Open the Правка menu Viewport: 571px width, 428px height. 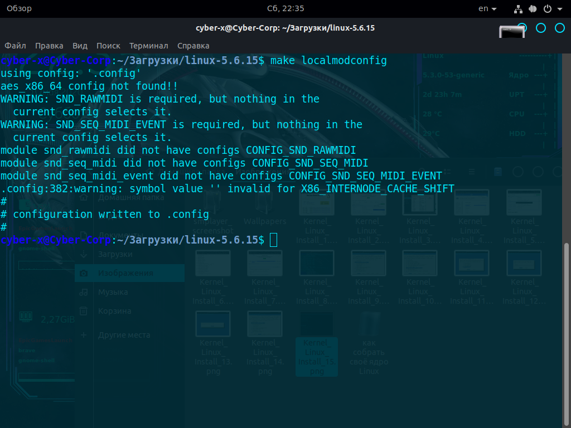(49, 46)
